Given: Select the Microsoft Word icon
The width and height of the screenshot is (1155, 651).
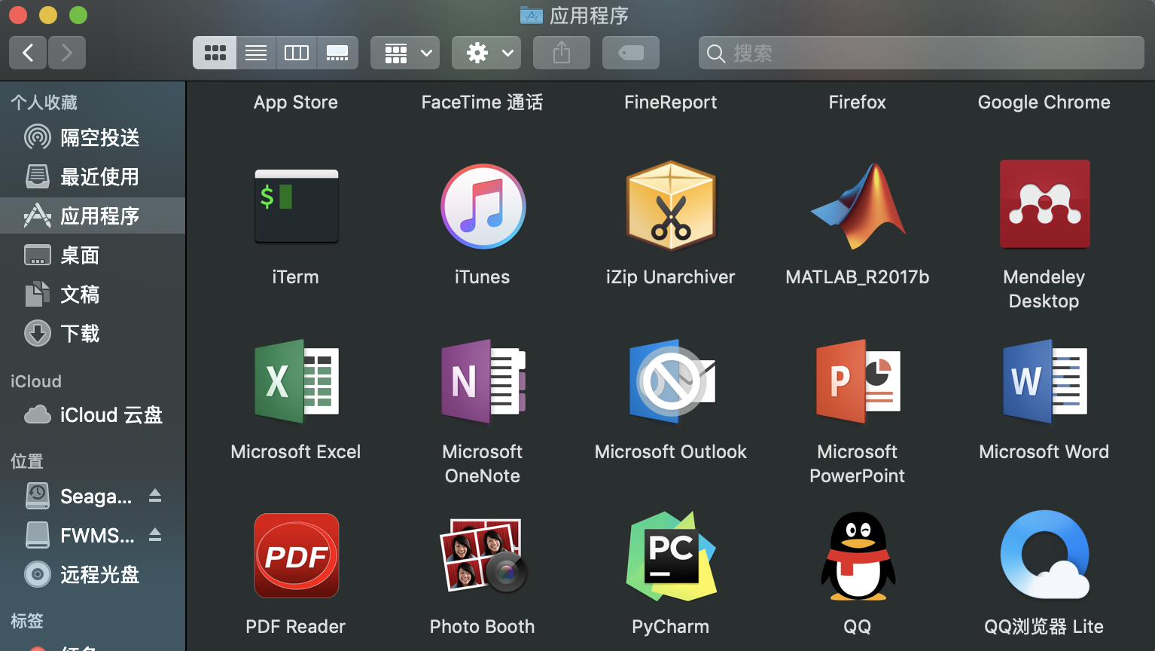Looking at the screenshot, I should tap(1044, 381).
